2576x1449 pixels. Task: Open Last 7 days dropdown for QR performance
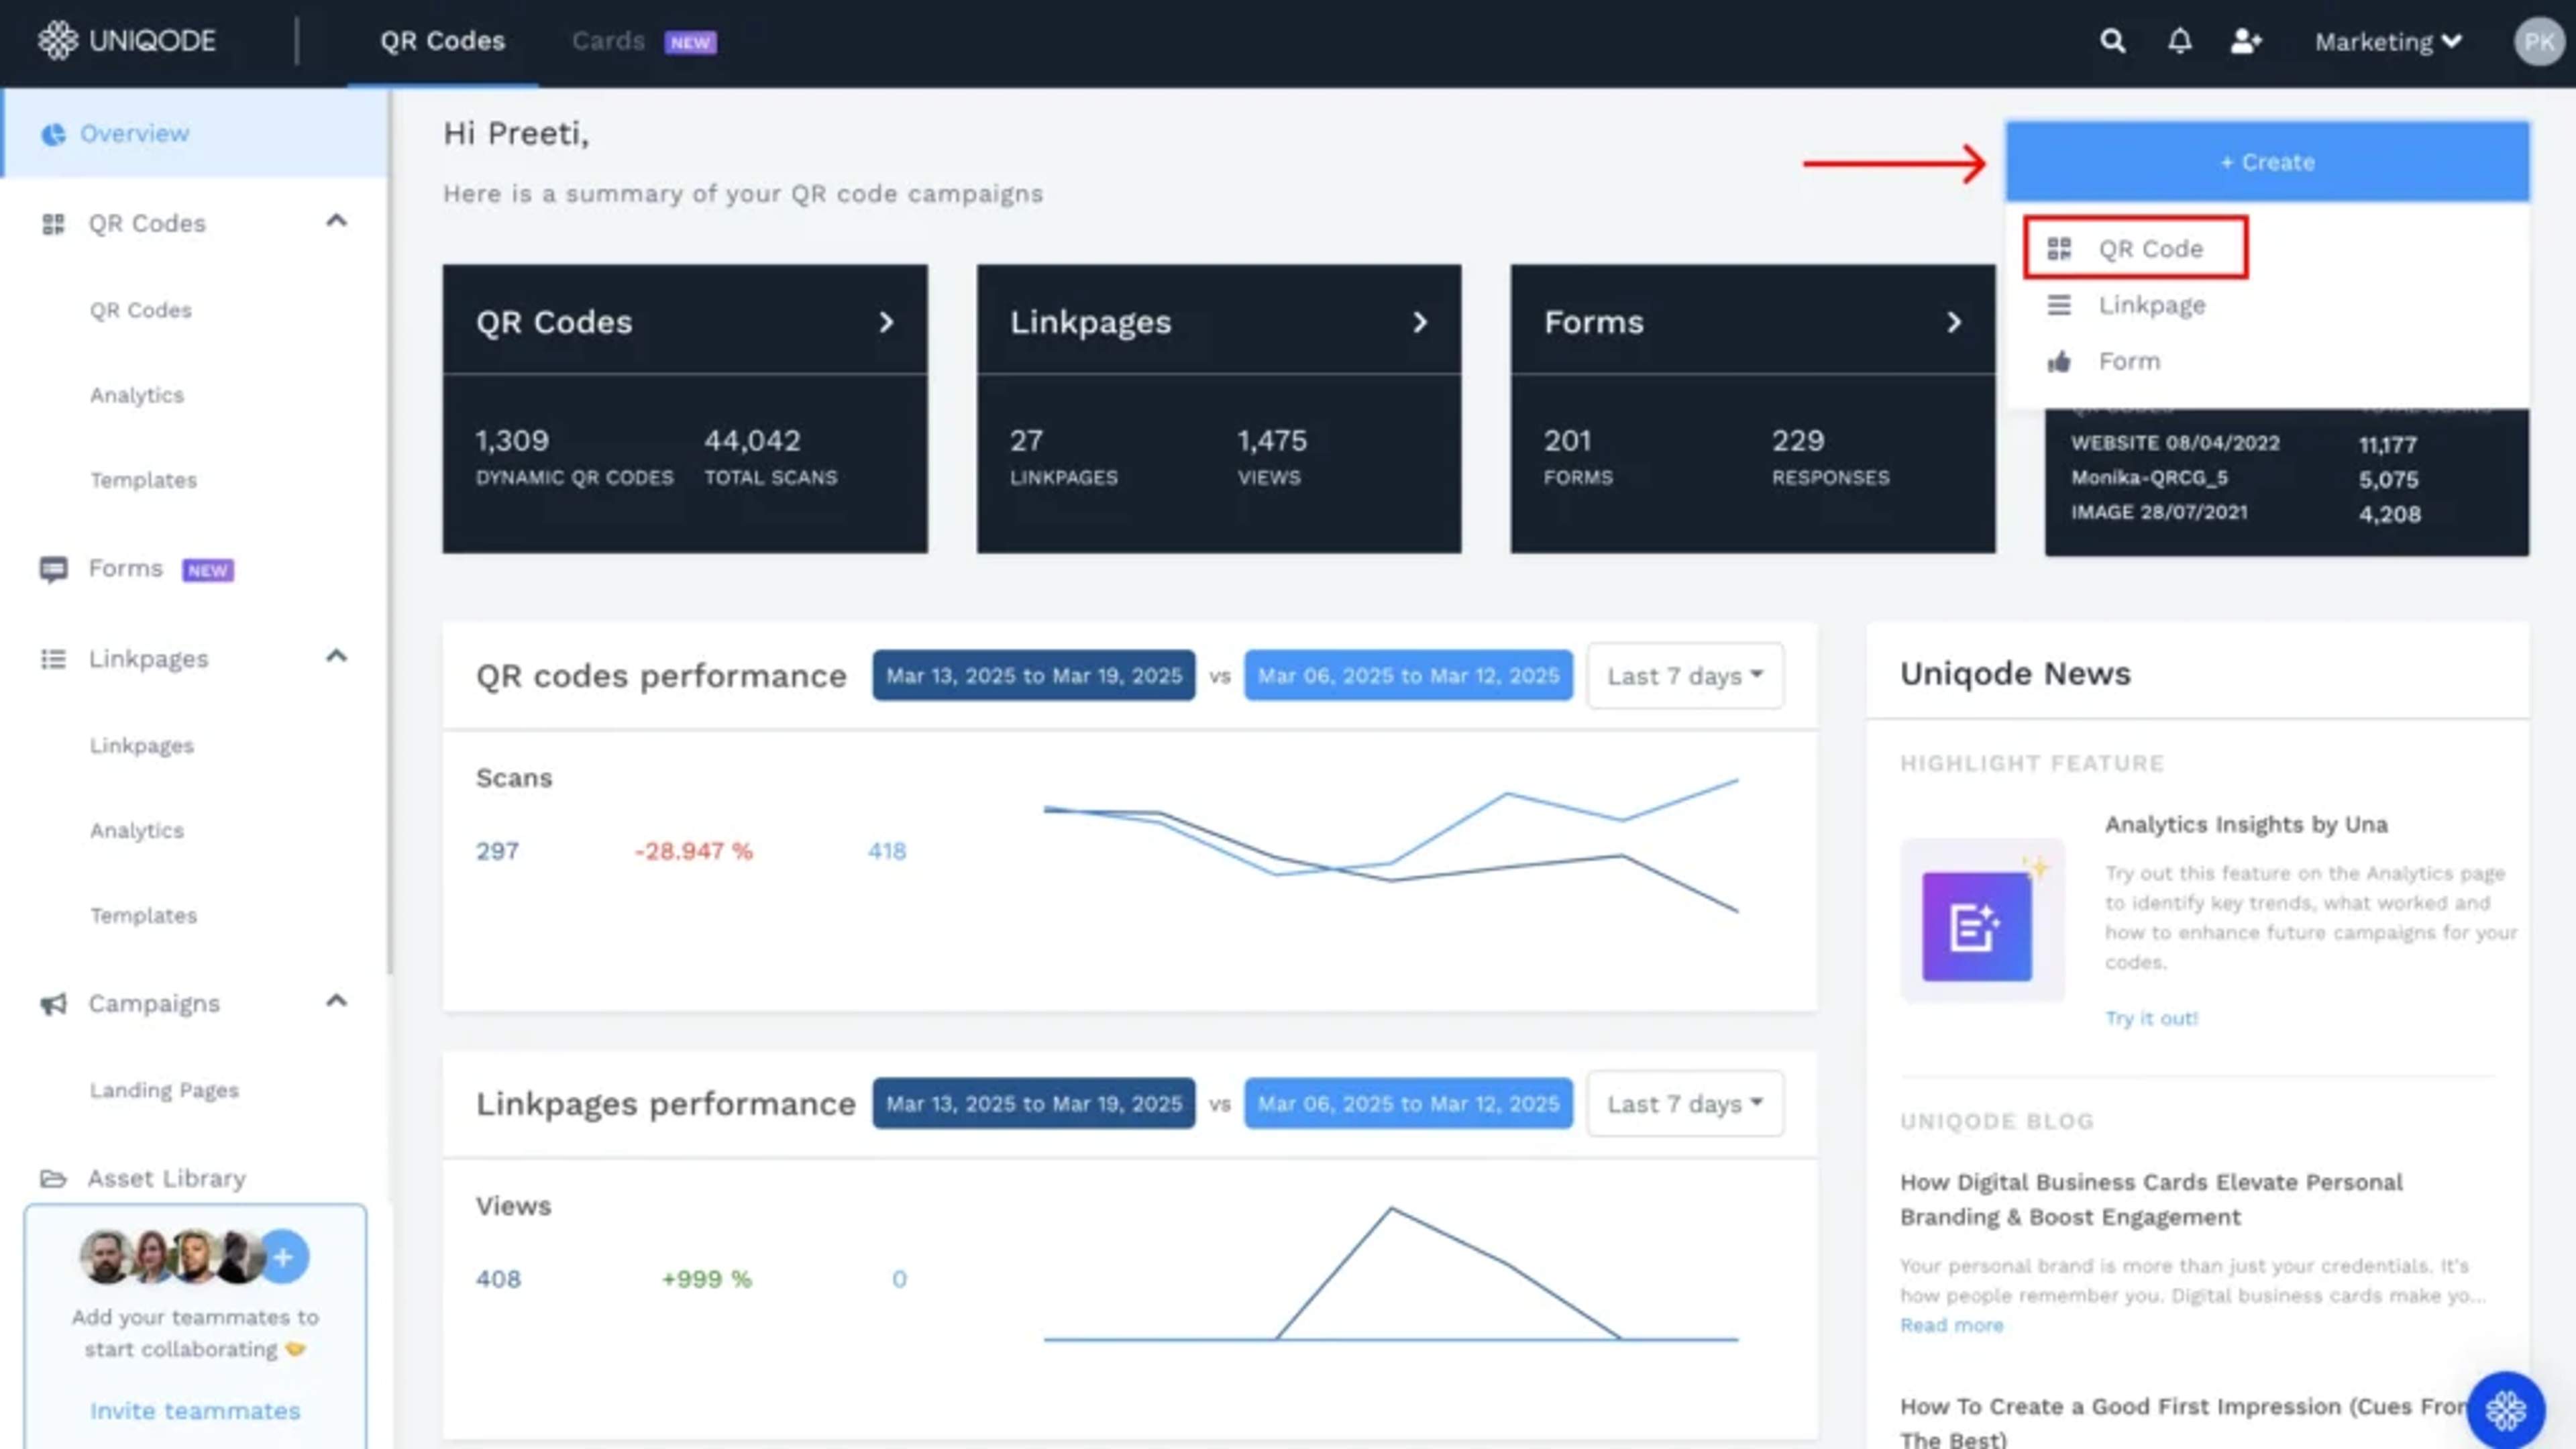[x=1684, y=676]
